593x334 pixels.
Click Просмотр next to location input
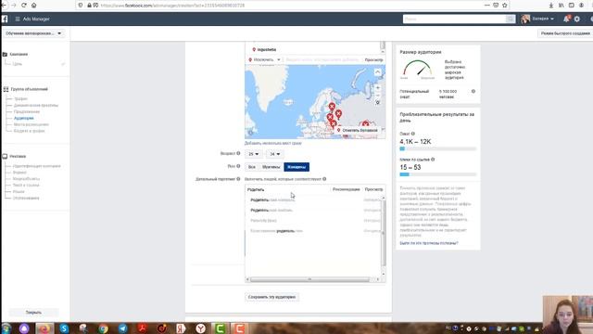tap(373, 59)
